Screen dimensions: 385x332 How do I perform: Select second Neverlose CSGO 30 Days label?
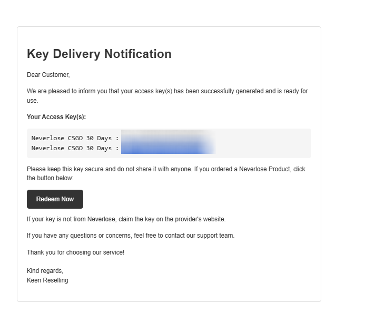coord(72,148)
